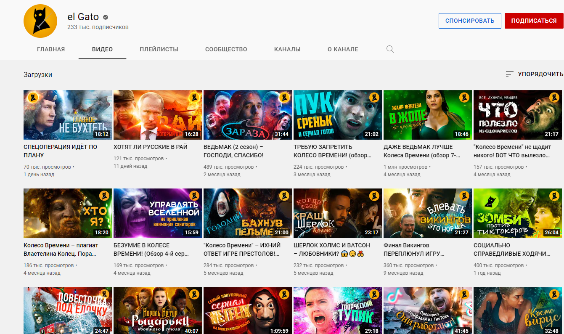
Task: Play the ПУК СРЕНЬК thumbnail video
Action: coord(338,115)
